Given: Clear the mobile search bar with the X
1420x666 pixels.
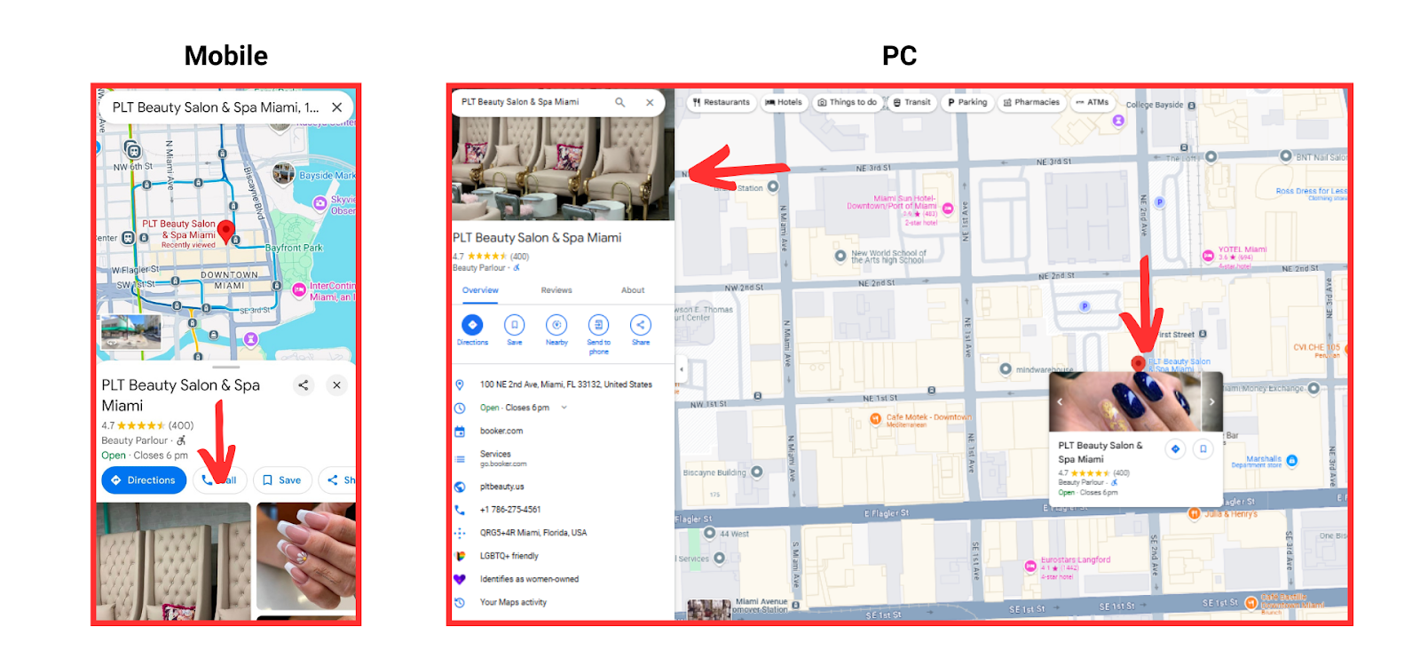Looking at the screenshot, I should (337, 107).
